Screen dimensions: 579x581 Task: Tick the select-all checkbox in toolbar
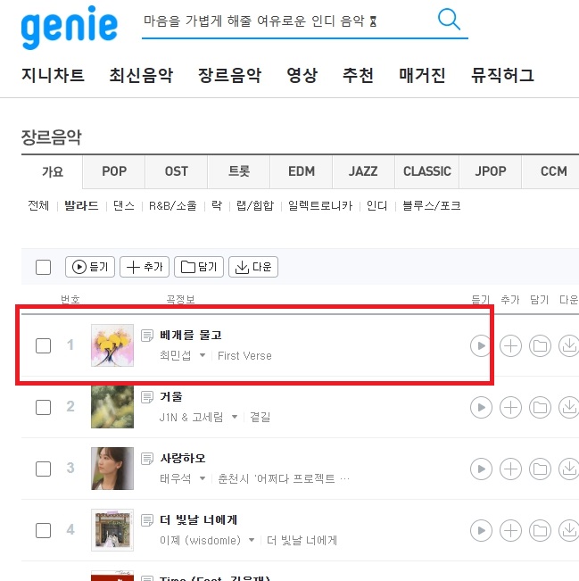coord(44,267)
